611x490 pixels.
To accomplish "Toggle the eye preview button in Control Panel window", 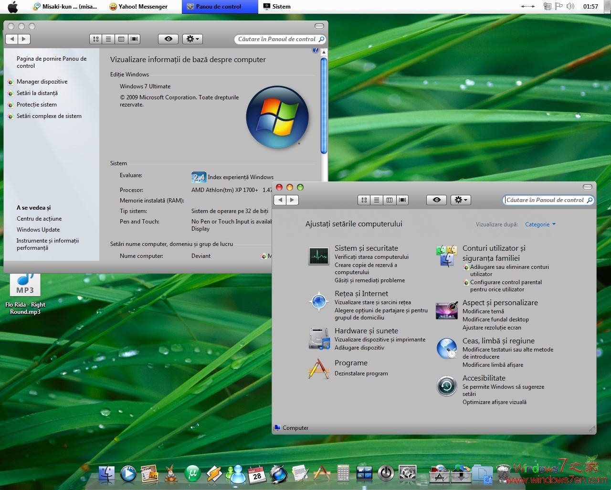I will pos(437,200).
